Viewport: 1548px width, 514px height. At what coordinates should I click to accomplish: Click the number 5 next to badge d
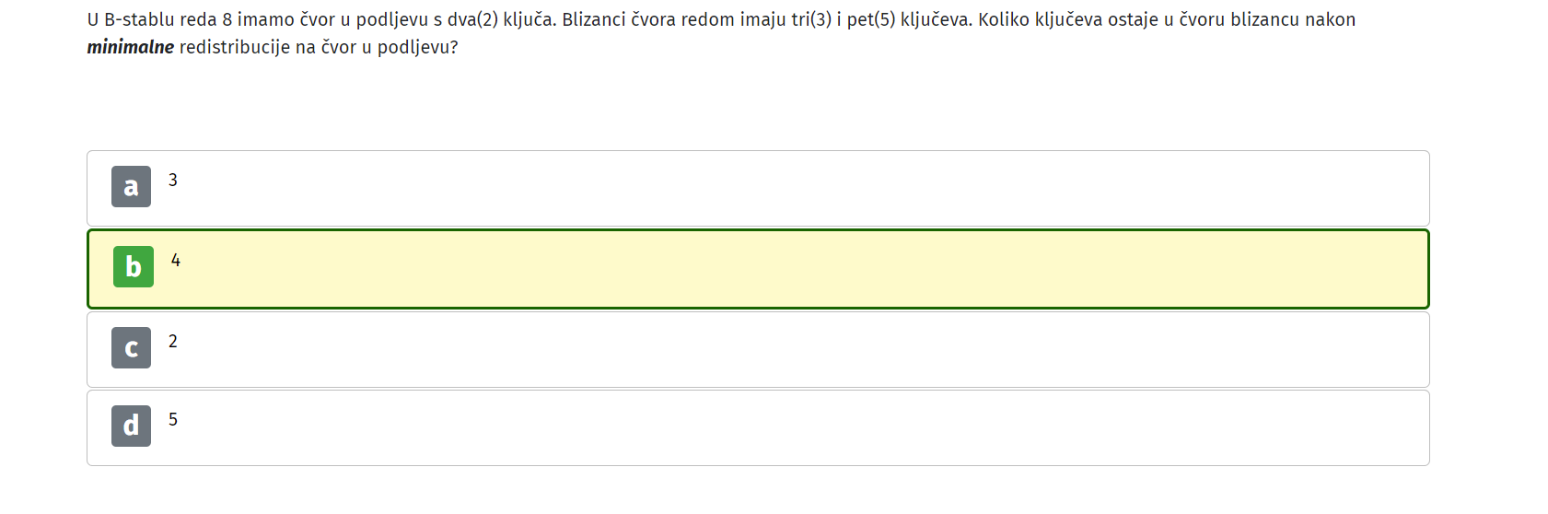pos(173,420)
